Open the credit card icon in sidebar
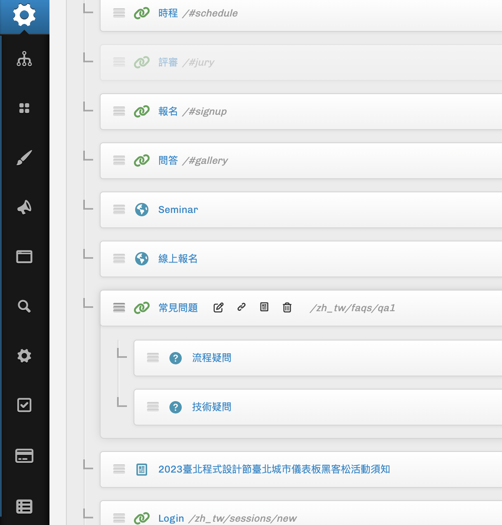 (x=24, y=456)
